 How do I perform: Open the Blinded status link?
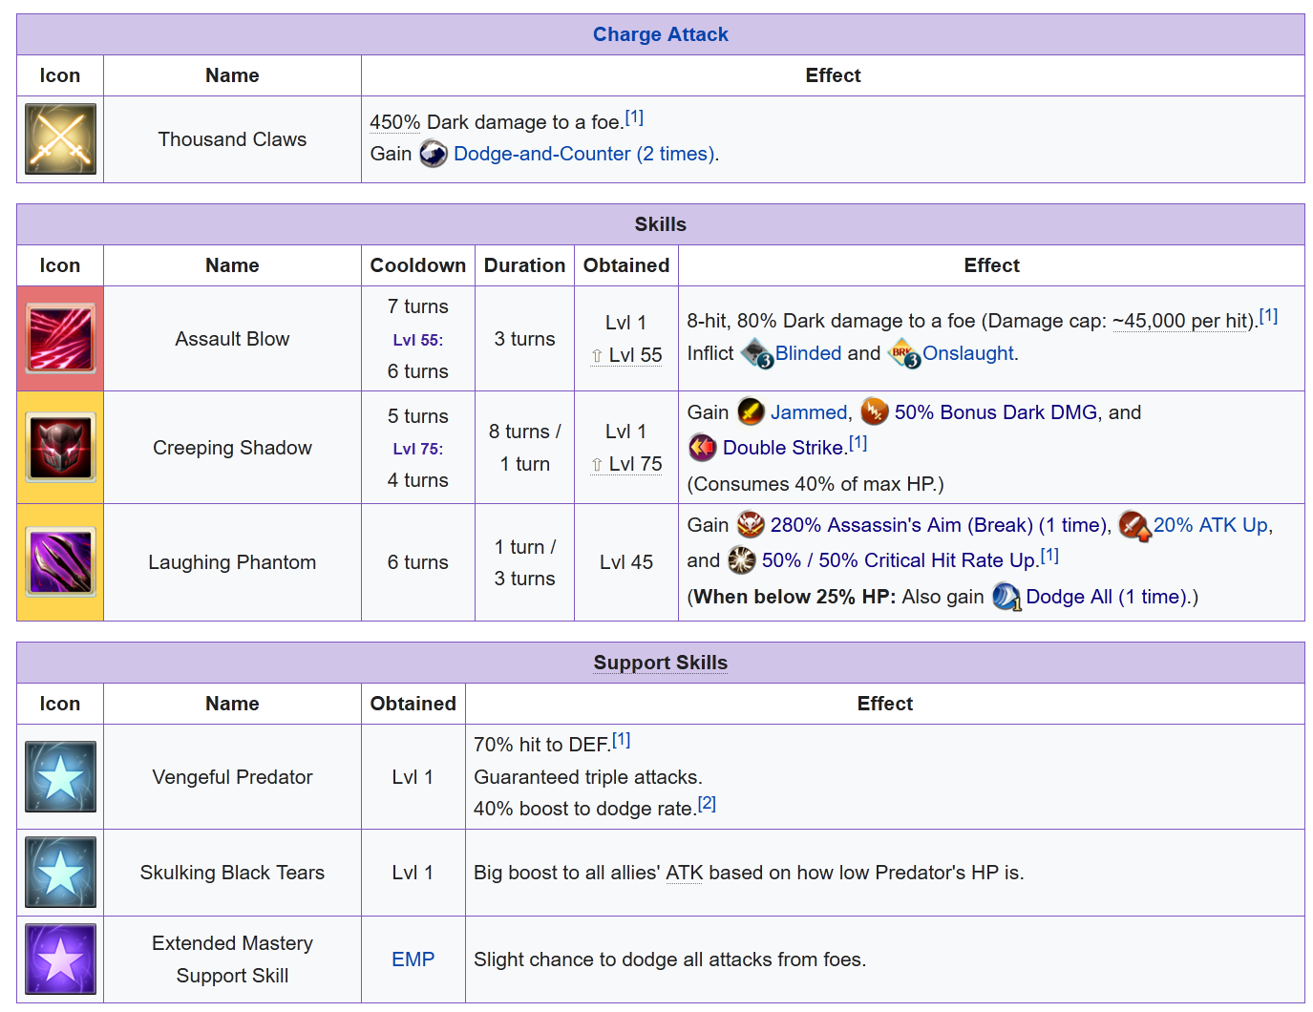tap(808, 353)
